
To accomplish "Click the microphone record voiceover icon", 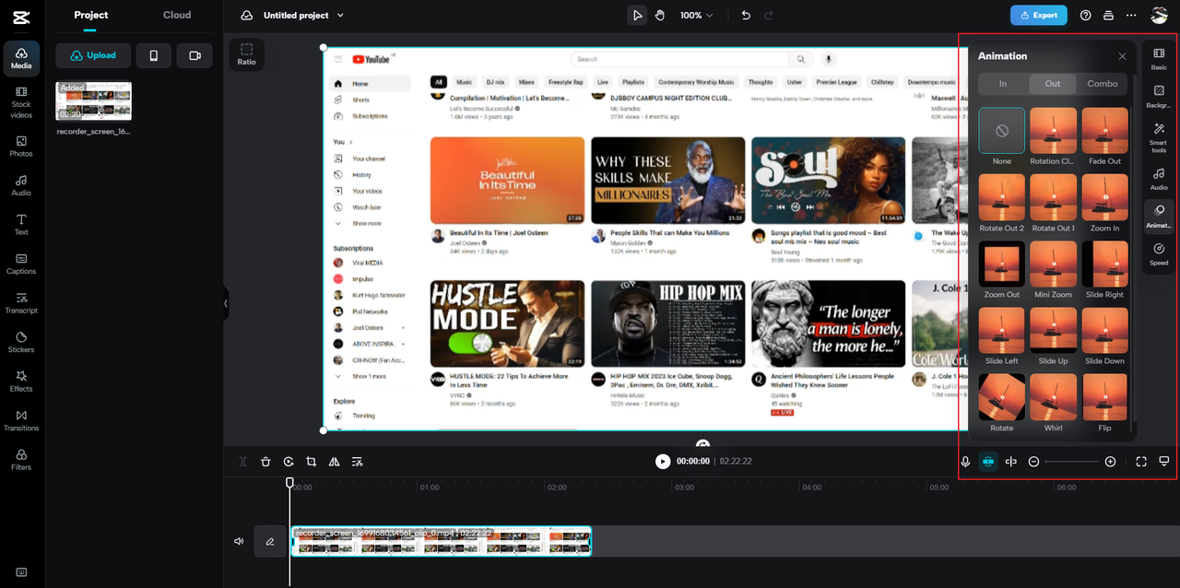I will [965, 462].
